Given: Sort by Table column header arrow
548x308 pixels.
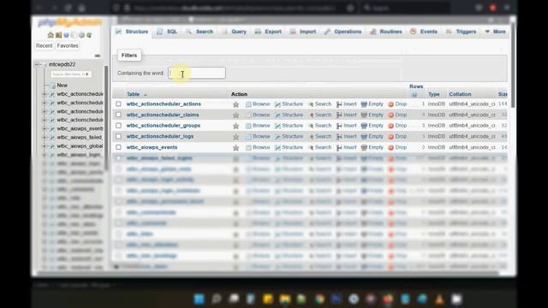Looking at the screenshot, I should [146, 95].
